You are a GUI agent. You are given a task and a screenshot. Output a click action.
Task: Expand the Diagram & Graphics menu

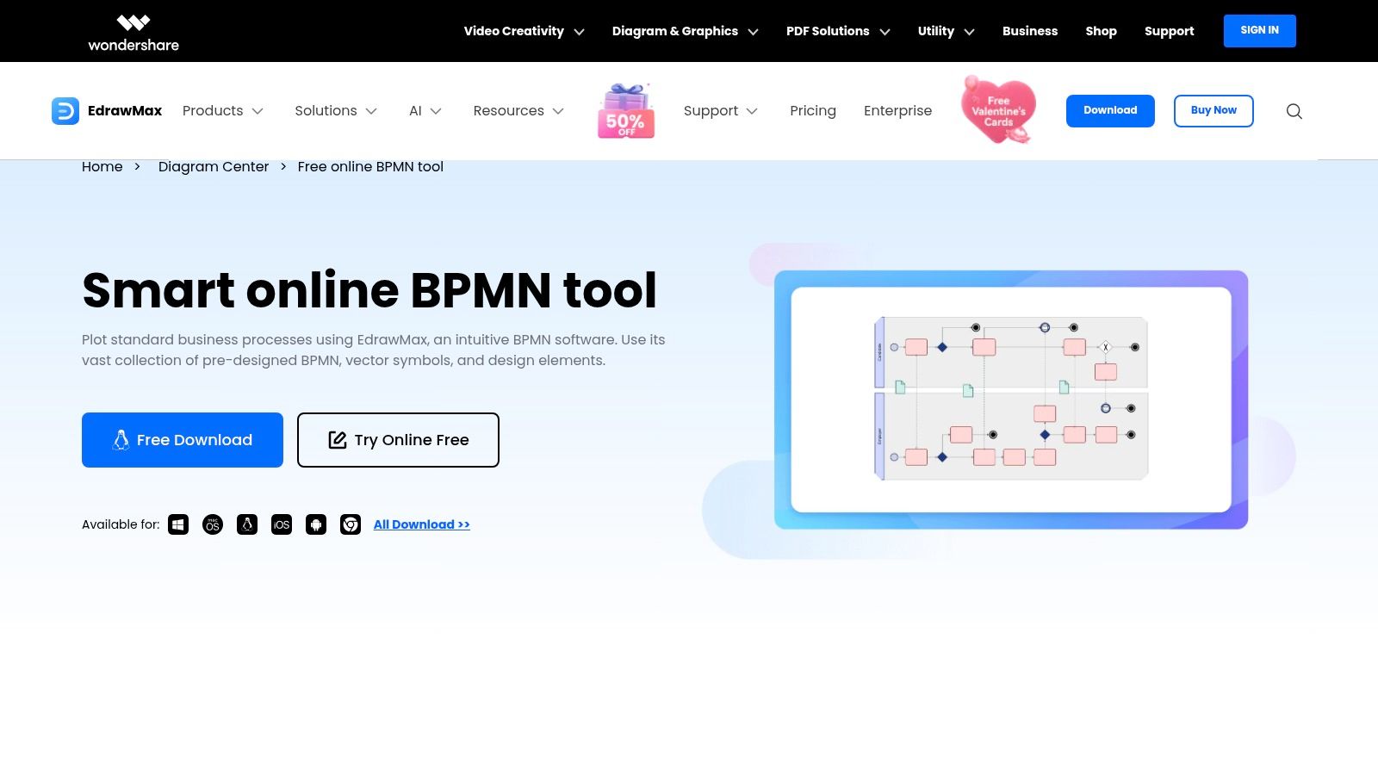(675, 31)
